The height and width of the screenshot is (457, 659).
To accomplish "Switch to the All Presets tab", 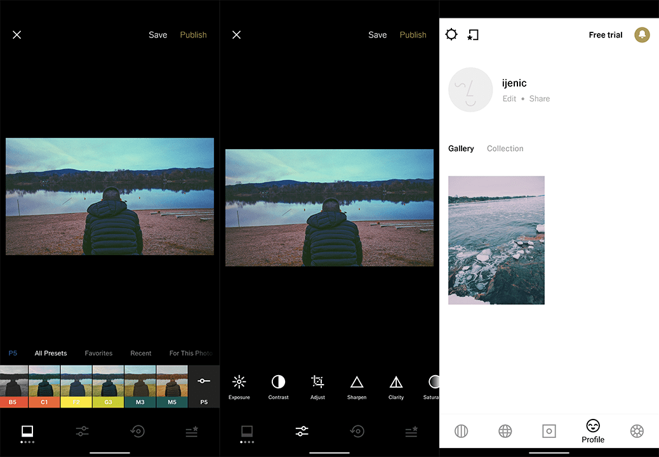I will tap(50, 354).
